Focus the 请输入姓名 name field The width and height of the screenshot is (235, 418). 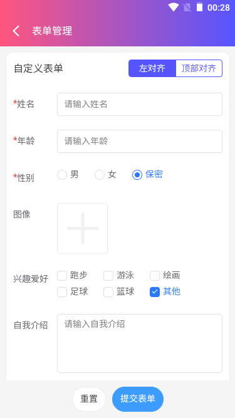tap(140, 104)
